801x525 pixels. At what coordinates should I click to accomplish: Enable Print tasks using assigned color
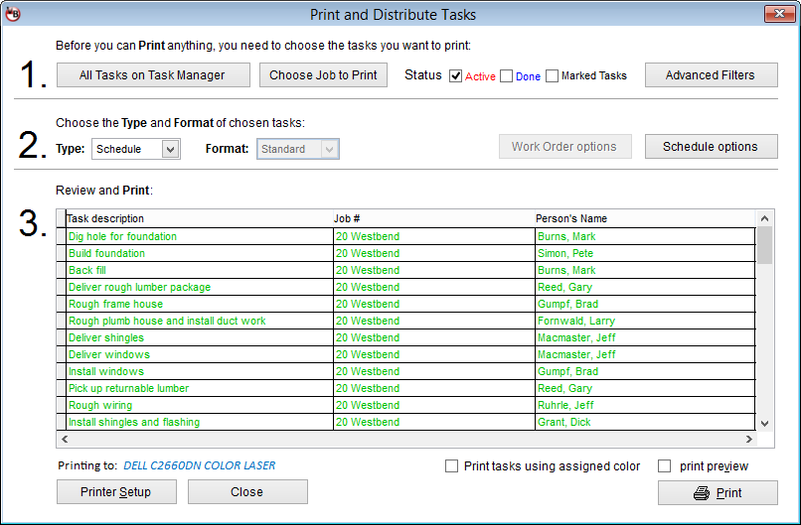(452, 466)
